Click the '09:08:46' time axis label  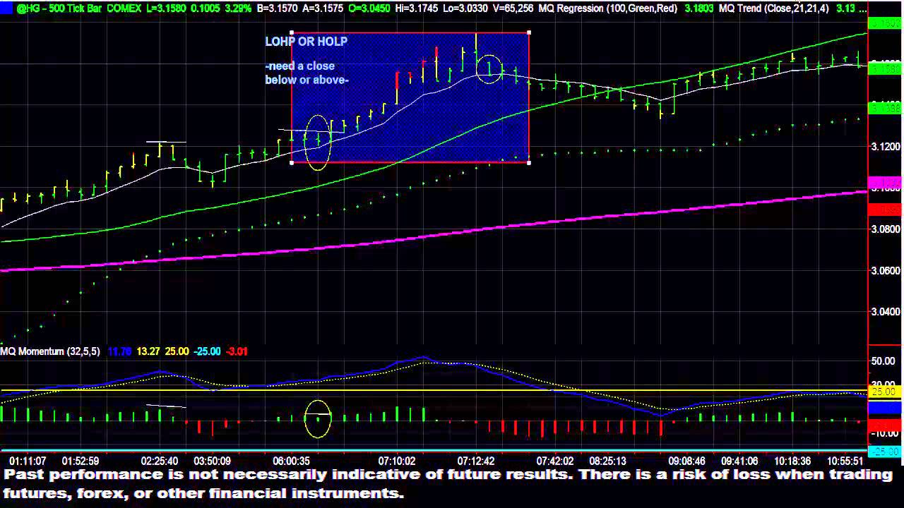click(687, 461)
